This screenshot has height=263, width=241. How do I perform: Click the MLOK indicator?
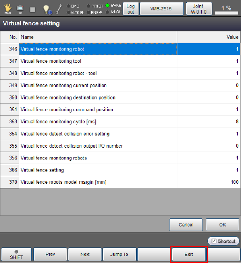point(114,12)
